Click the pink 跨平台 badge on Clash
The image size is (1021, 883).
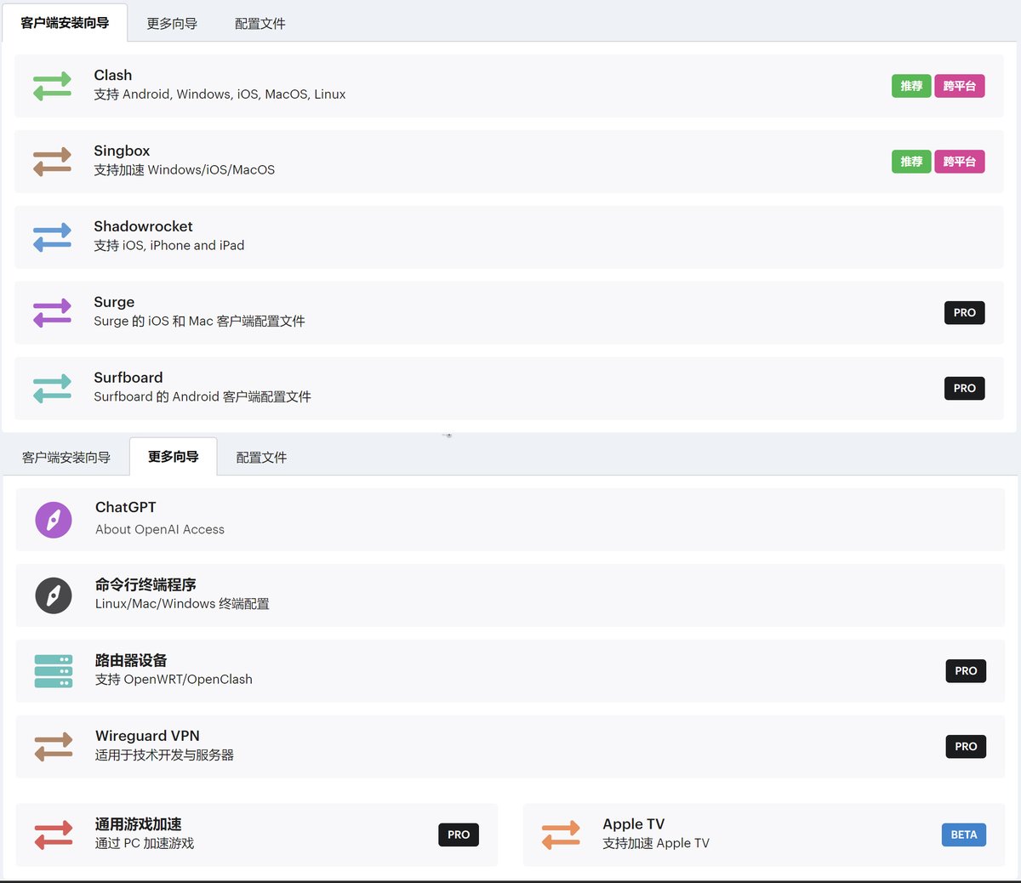pyautogui.click(x=960, y=86)
